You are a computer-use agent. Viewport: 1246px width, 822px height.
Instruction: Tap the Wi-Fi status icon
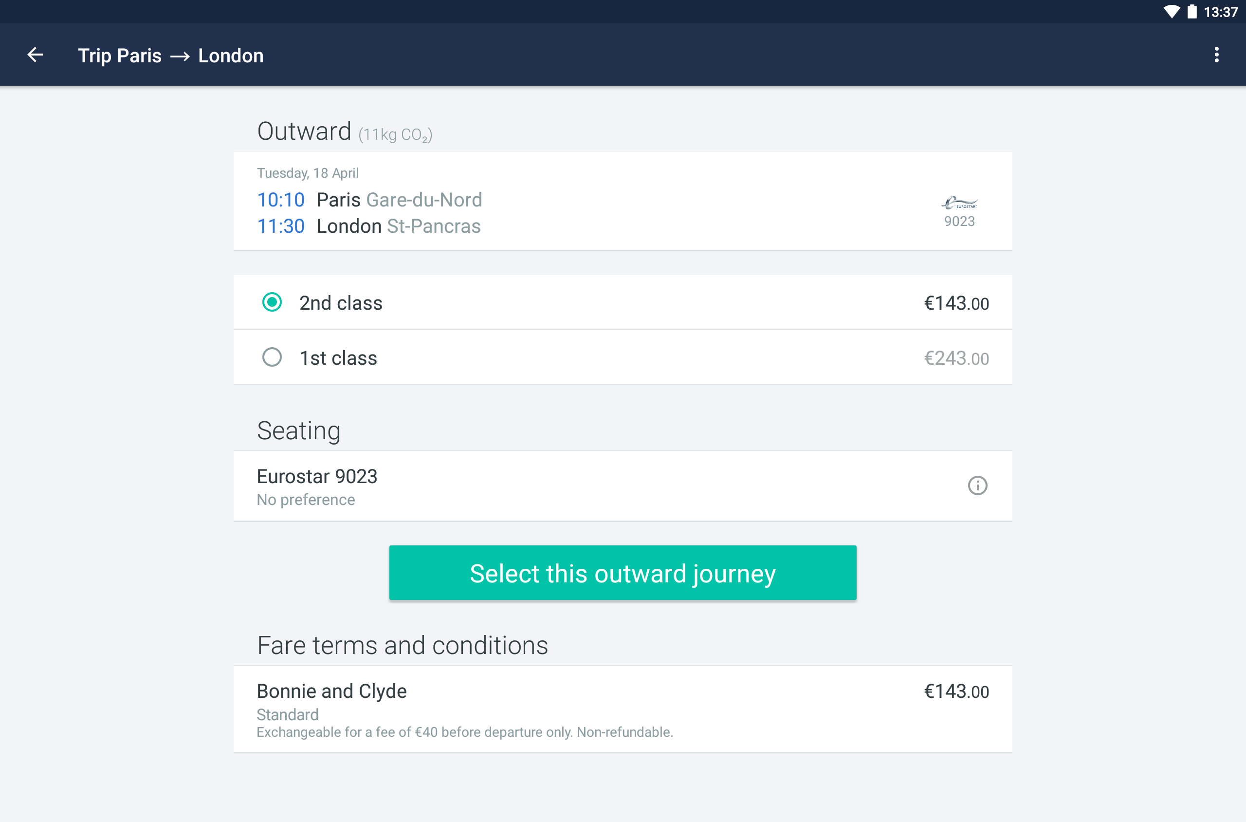1171,12
